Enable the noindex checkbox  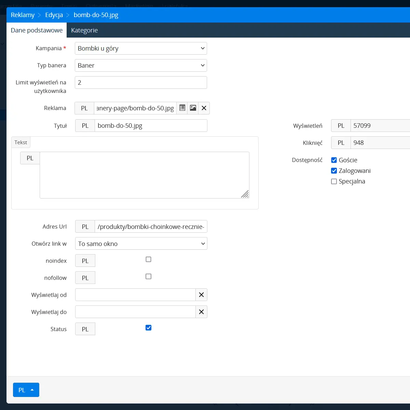pos(148,259)
